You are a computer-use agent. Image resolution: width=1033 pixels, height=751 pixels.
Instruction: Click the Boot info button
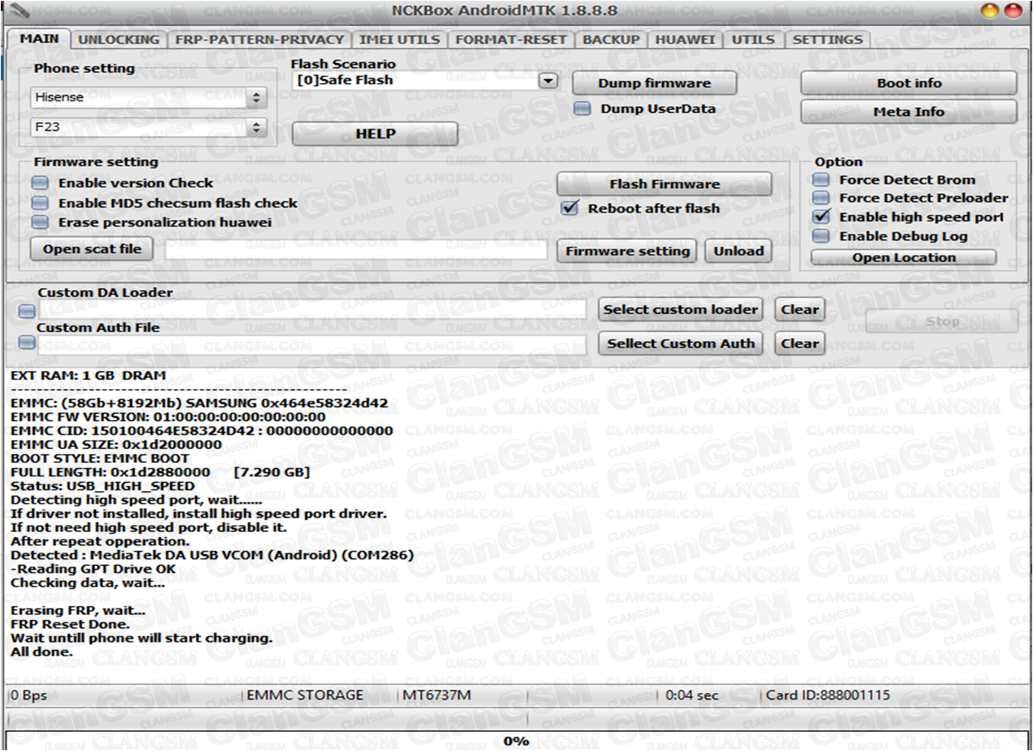[909, 83]
